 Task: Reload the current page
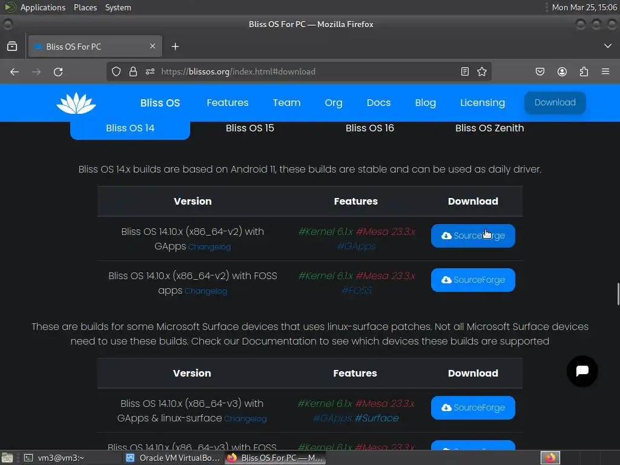coord(58,71)
